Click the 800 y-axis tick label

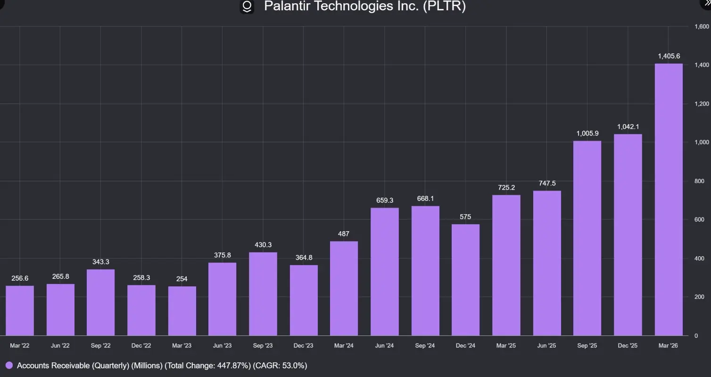point(700,181)
